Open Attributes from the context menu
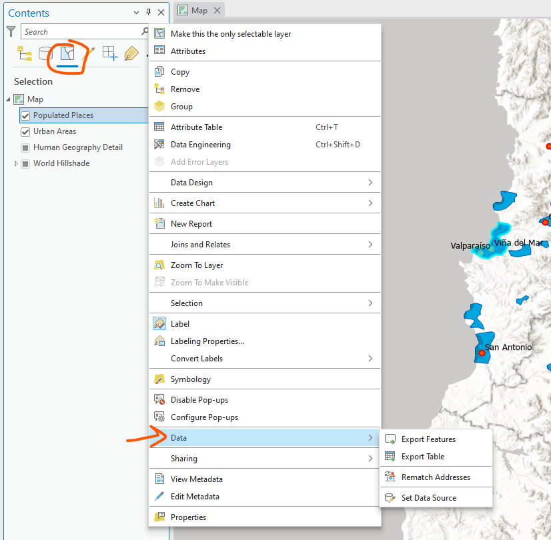The image size is (551, 540). coord(265,51)
